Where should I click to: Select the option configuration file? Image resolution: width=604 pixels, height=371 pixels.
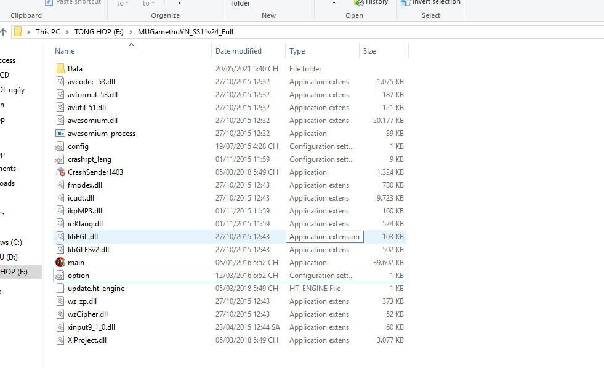pos(78,276)
